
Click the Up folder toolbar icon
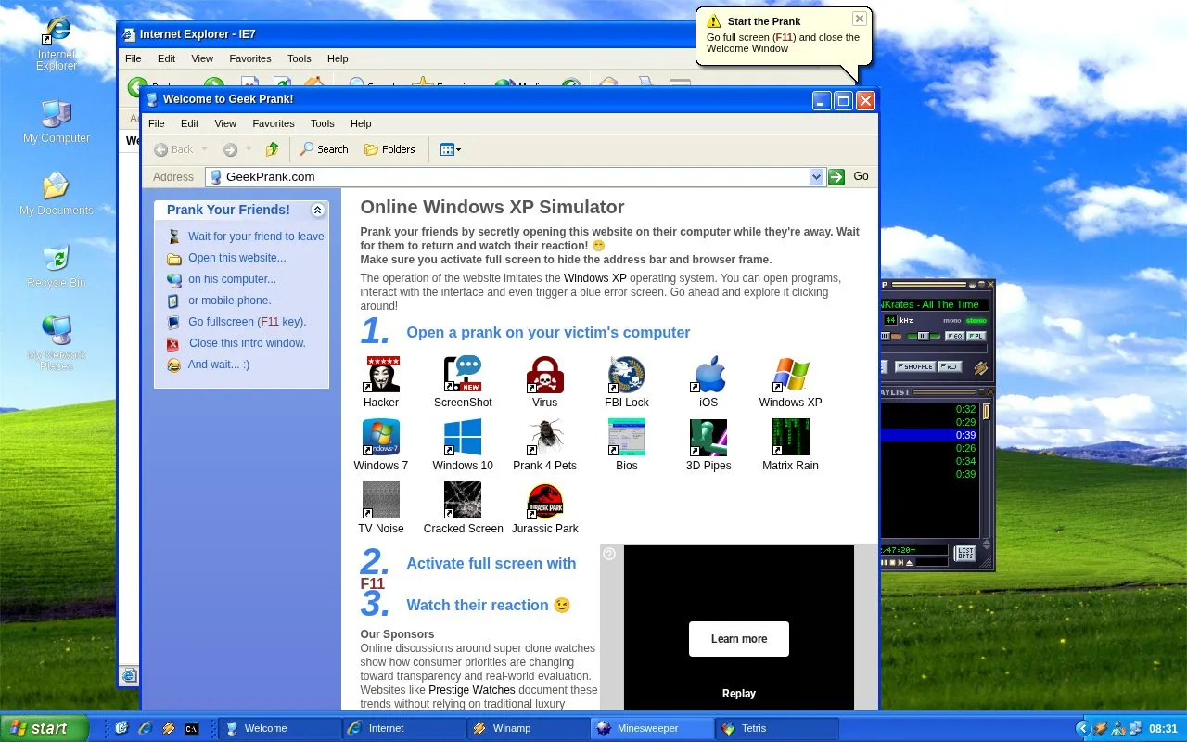[272, 149]
